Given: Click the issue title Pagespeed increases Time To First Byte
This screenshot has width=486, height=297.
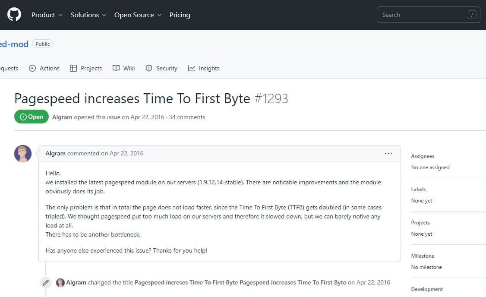Looking at the screenshot, I should point(132,98).
